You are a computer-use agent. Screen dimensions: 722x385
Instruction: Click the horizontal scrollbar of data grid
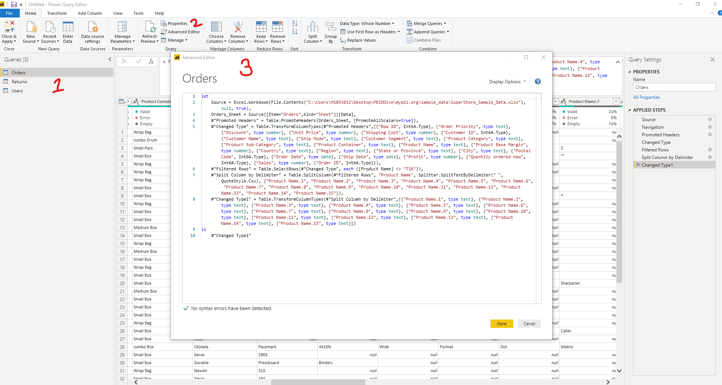(318, 382)
